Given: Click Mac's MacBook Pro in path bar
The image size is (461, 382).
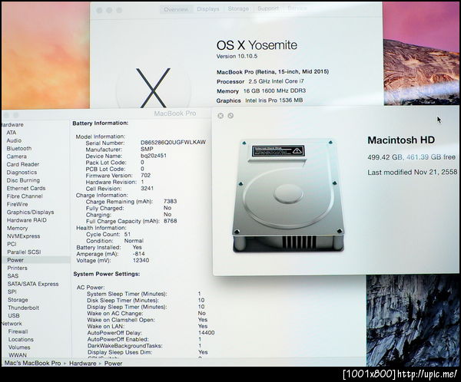Looking at the screenshot, I should pos(32,363).
